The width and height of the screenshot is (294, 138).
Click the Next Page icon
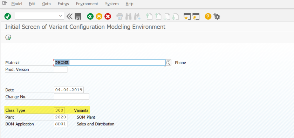click(x=167, y=16)
